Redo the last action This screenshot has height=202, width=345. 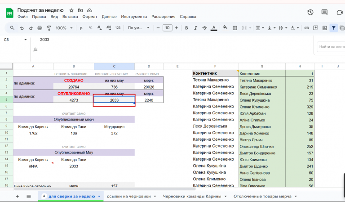click(31, 28)
